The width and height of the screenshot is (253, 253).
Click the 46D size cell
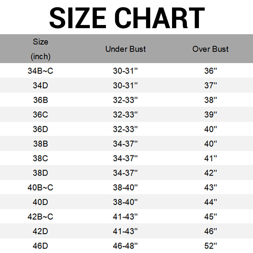(x=40, y=245)
